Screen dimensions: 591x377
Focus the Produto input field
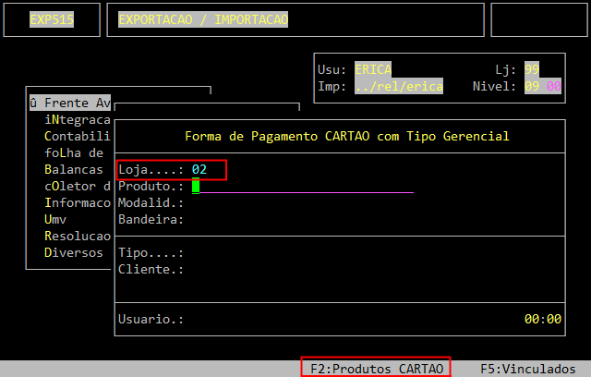[303, 187]
